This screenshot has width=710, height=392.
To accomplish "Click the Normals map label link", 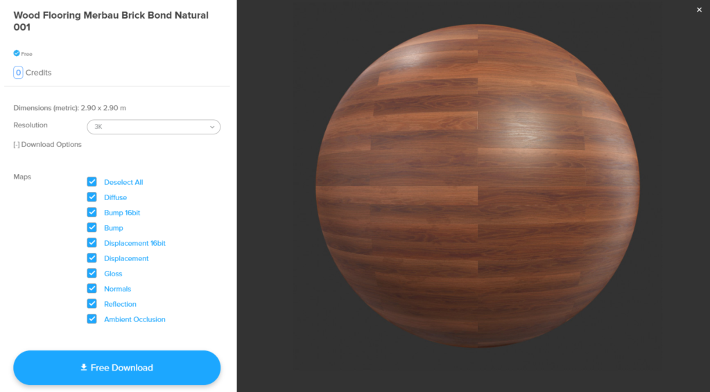I will coord(117,289).
